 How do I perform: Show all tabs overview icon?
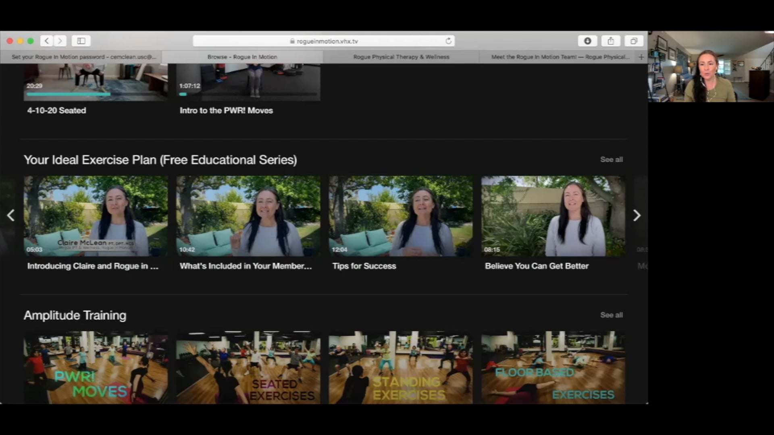click(634, 41)
